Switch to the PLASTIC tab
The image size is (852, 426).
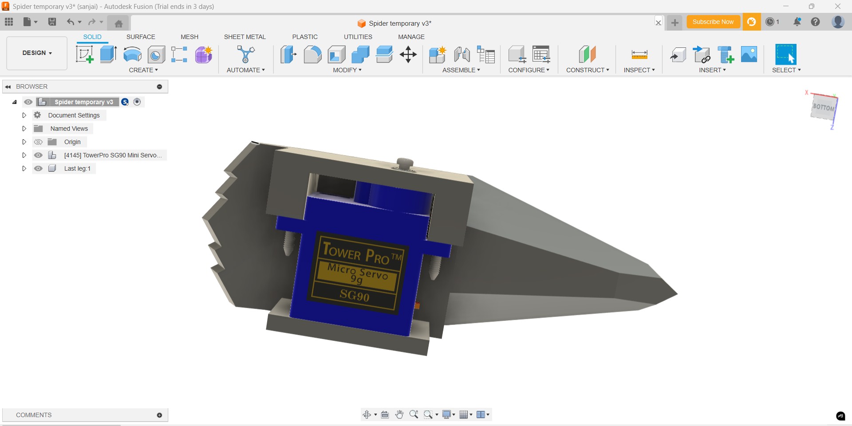(x=305, y=37)
